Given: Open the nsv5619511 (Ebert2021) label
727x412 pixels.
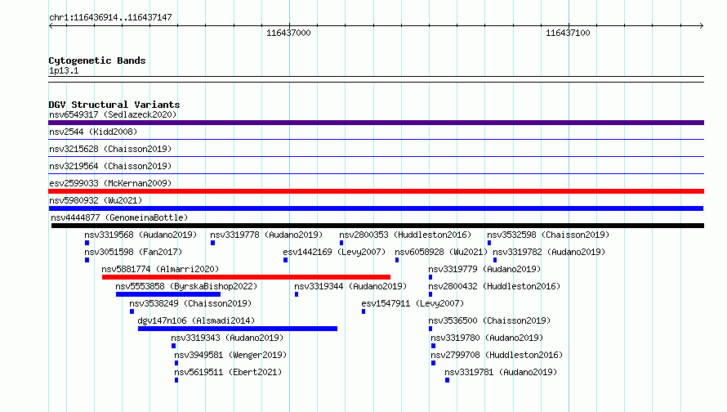Looking at the screenshot, I should 228,372.
